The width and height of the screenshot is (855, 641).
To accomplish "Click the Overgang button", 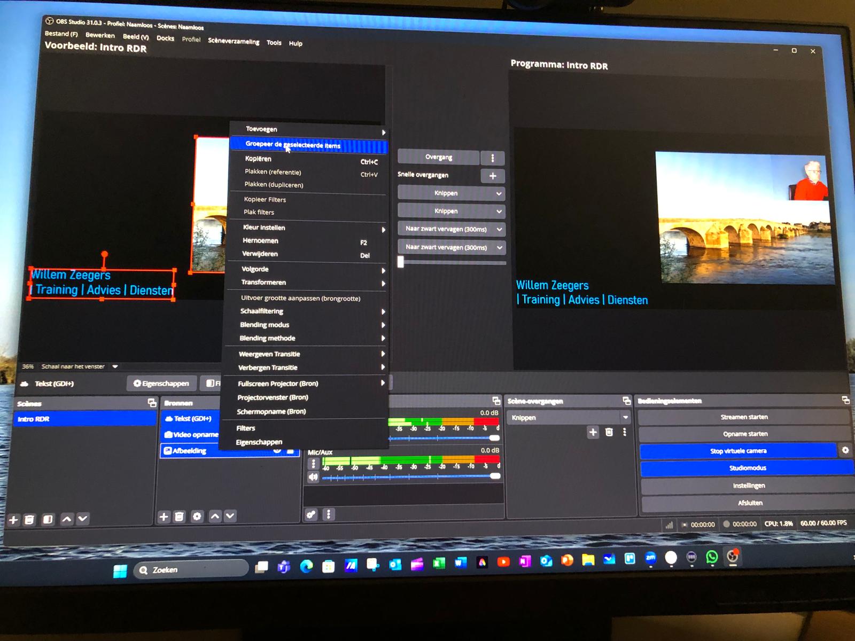I will pyautogui.click(x=439, y=157).
